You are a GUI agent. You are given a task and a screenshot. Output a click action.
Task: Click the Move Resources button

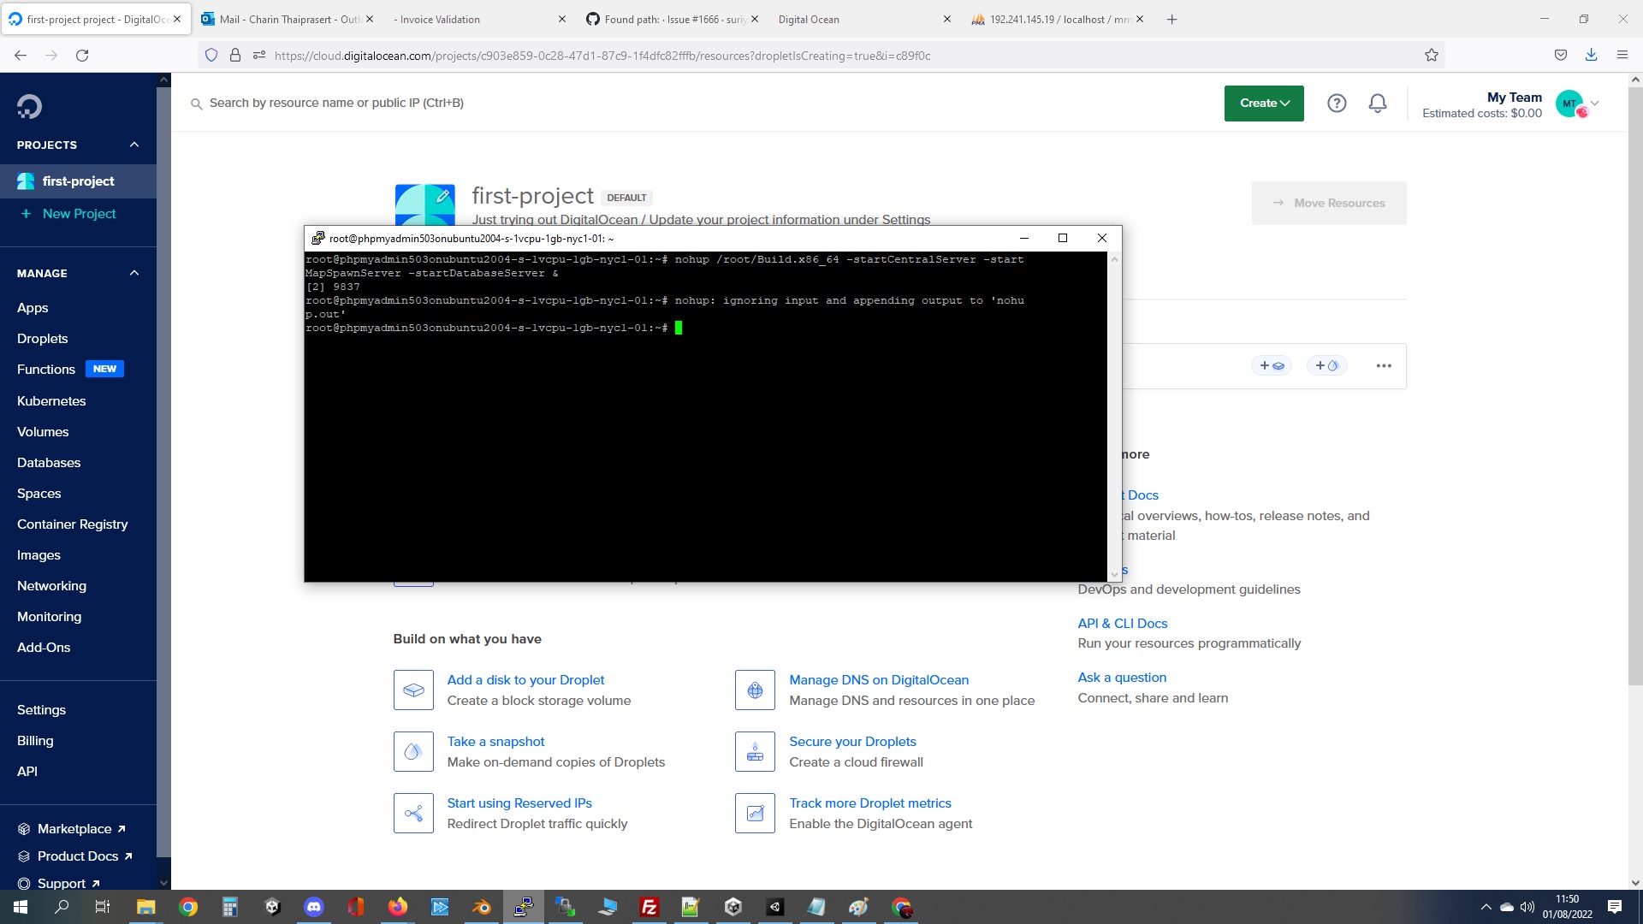pyautogui.click(x=1329, y=203)
